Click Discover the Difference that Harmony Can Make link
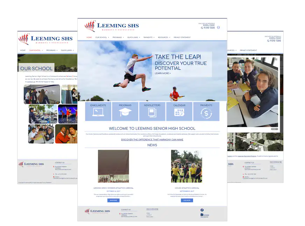The image size is (305, 226). click(x=152, y=140)
